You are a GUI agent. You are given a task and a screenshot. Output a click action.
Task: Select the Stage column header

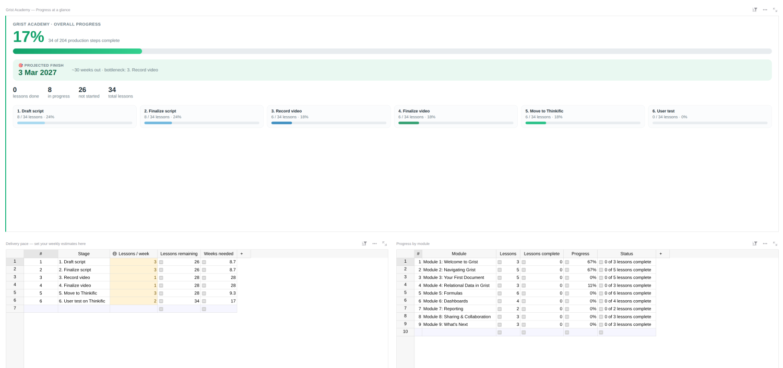(x=84, y=254)
